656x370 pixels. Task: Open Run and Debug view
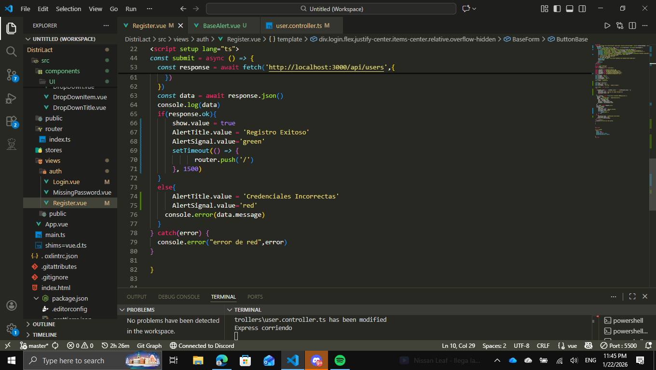coord(11,98)
